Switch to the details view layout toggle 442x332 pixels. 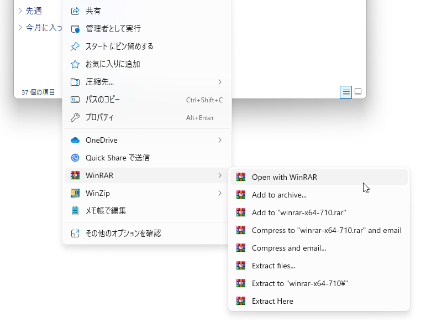(346, 92)
